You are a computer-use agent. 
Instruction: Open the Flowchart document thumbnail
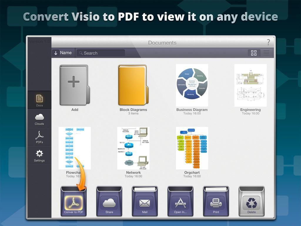[75, 148]
